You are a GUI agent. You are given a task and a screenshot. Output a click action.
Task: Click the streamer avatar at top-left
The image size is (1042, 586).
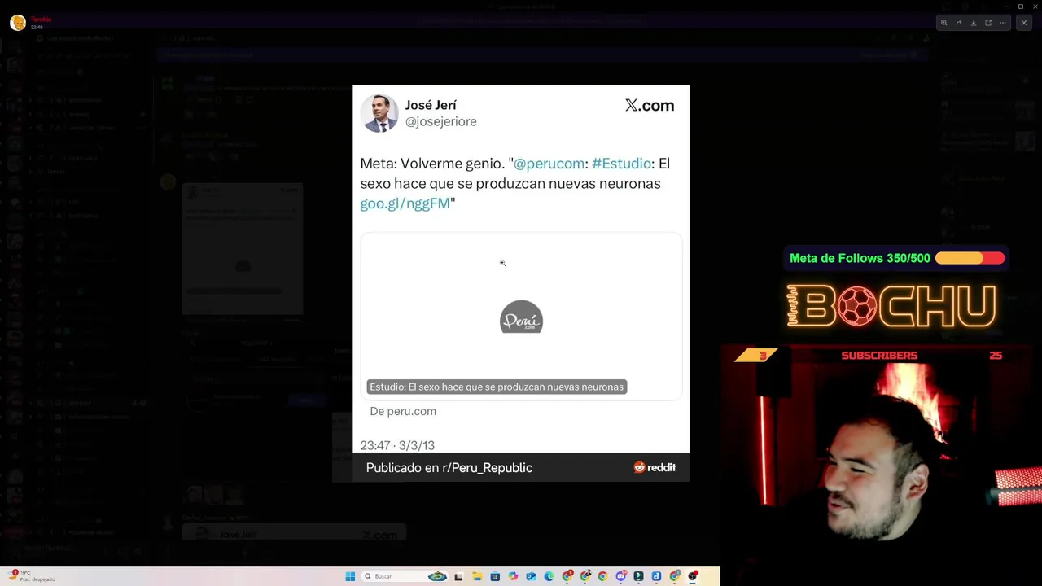pyautogui.click(x=17, y=22)
